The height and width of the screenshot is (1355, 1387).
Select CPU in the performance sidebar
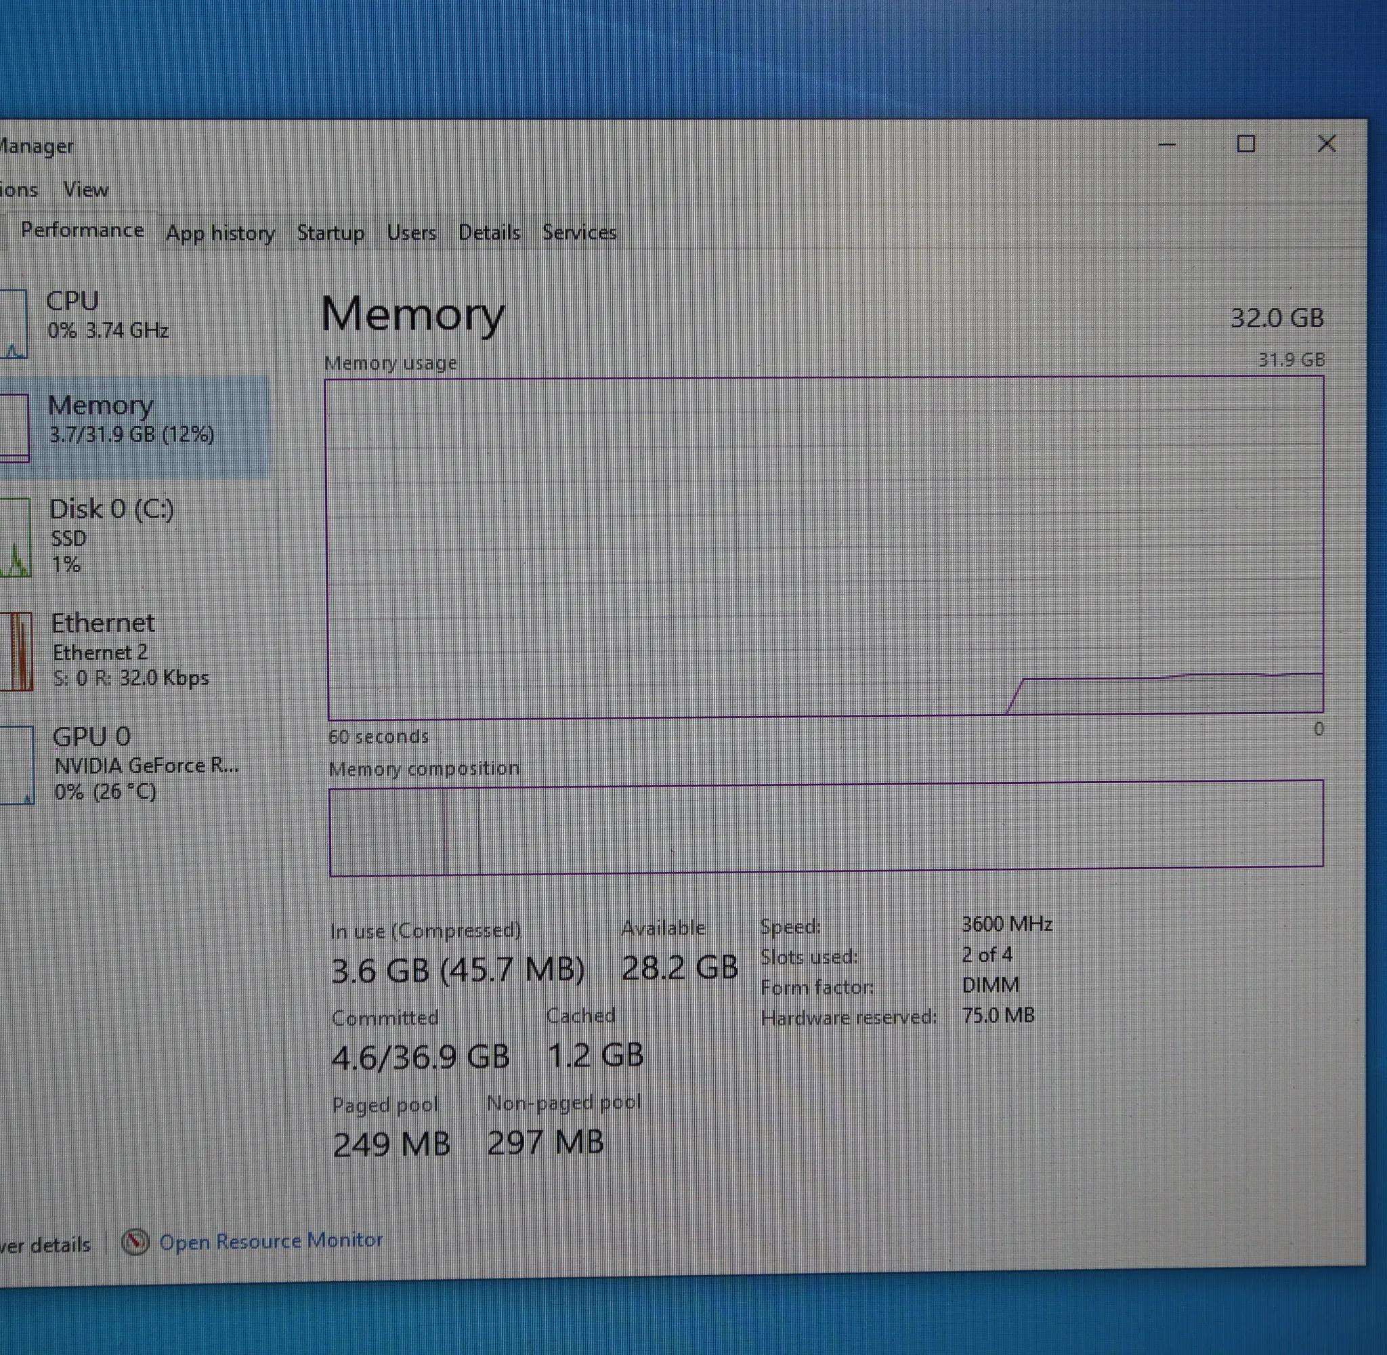[x=107, y=314]
